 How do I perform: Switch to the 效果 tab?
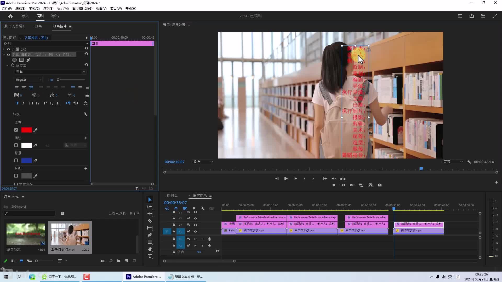38,26
